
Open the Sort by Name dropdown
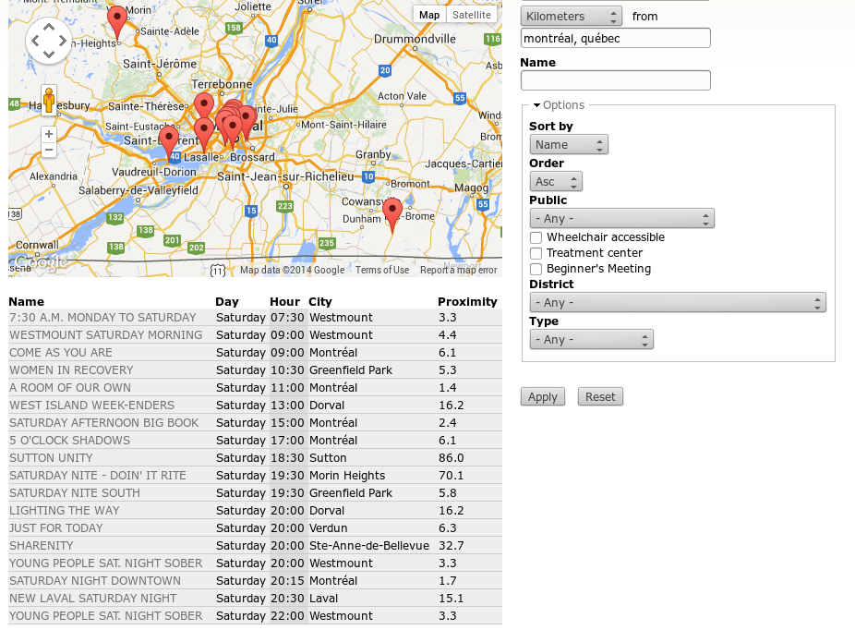pos(569,144)
